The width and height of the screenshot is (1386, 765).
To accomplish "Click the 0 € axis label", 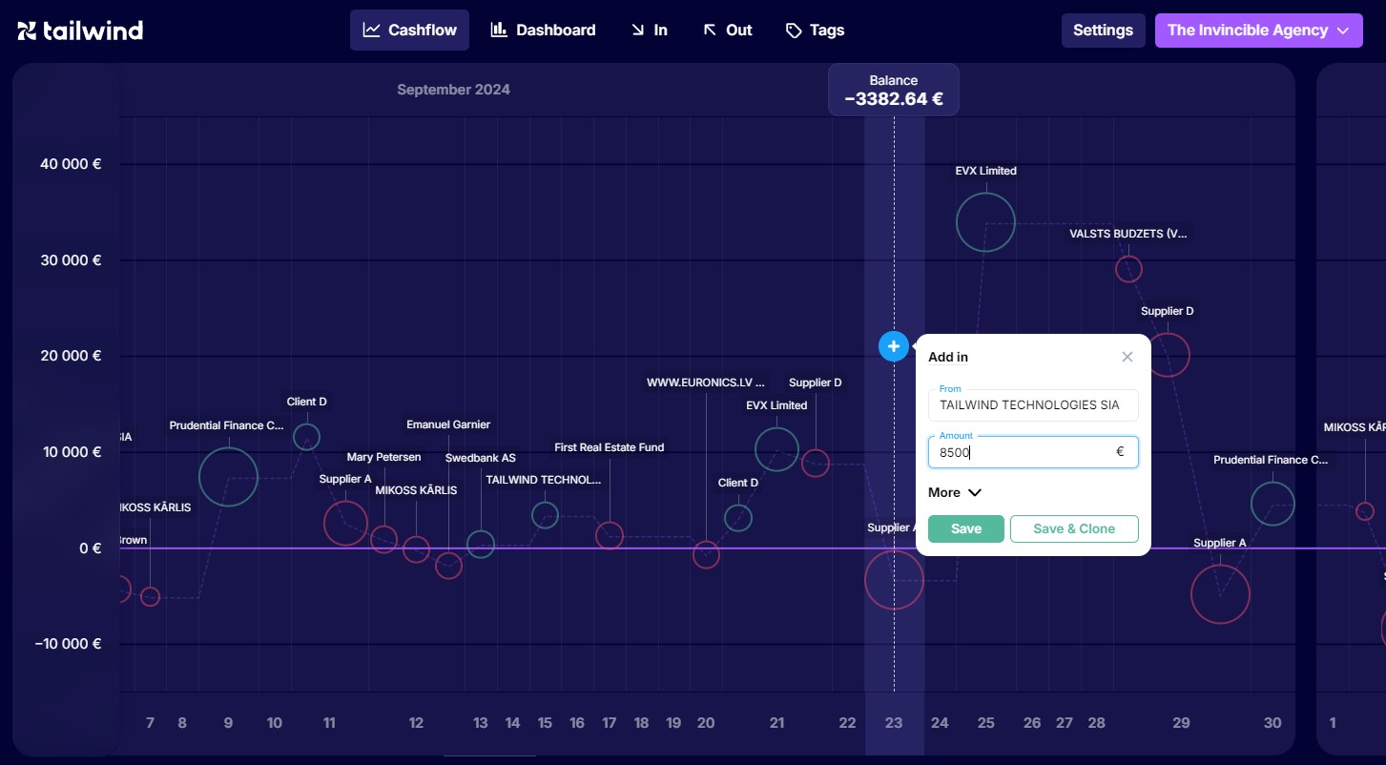I will (x=91, y=548).
